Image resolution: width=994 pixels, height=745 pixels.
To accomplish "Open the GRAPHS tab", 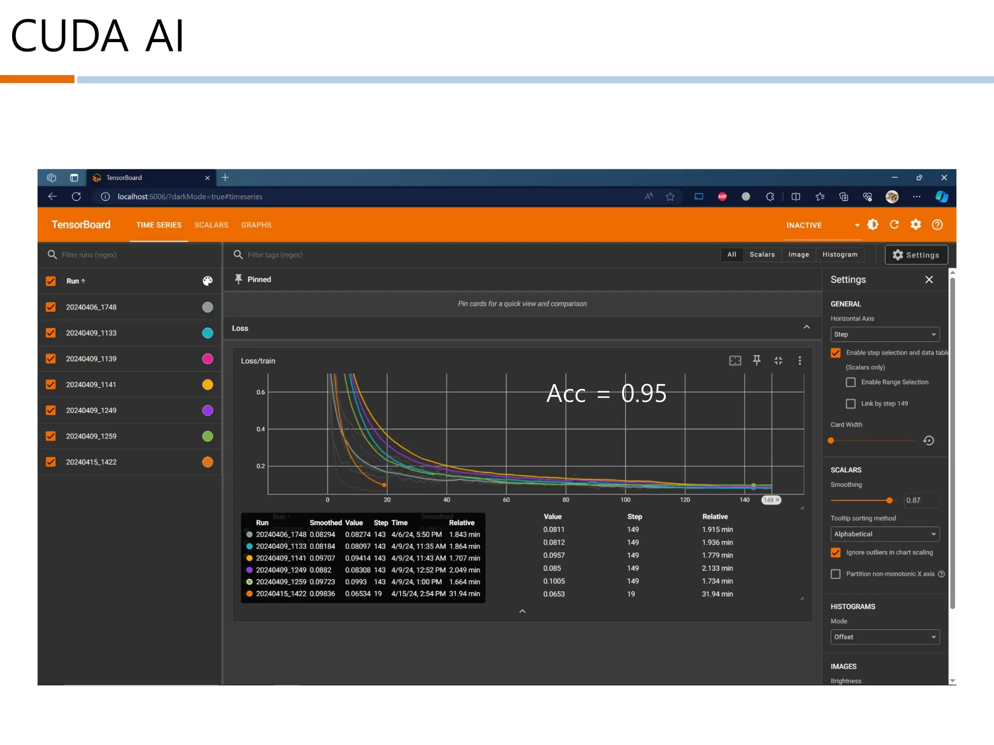I will pyautogui.click(x=256, y=225).
